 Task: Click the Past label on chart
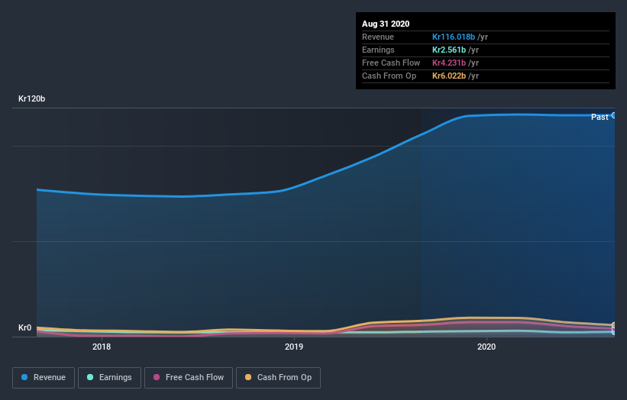pos(600,117)
